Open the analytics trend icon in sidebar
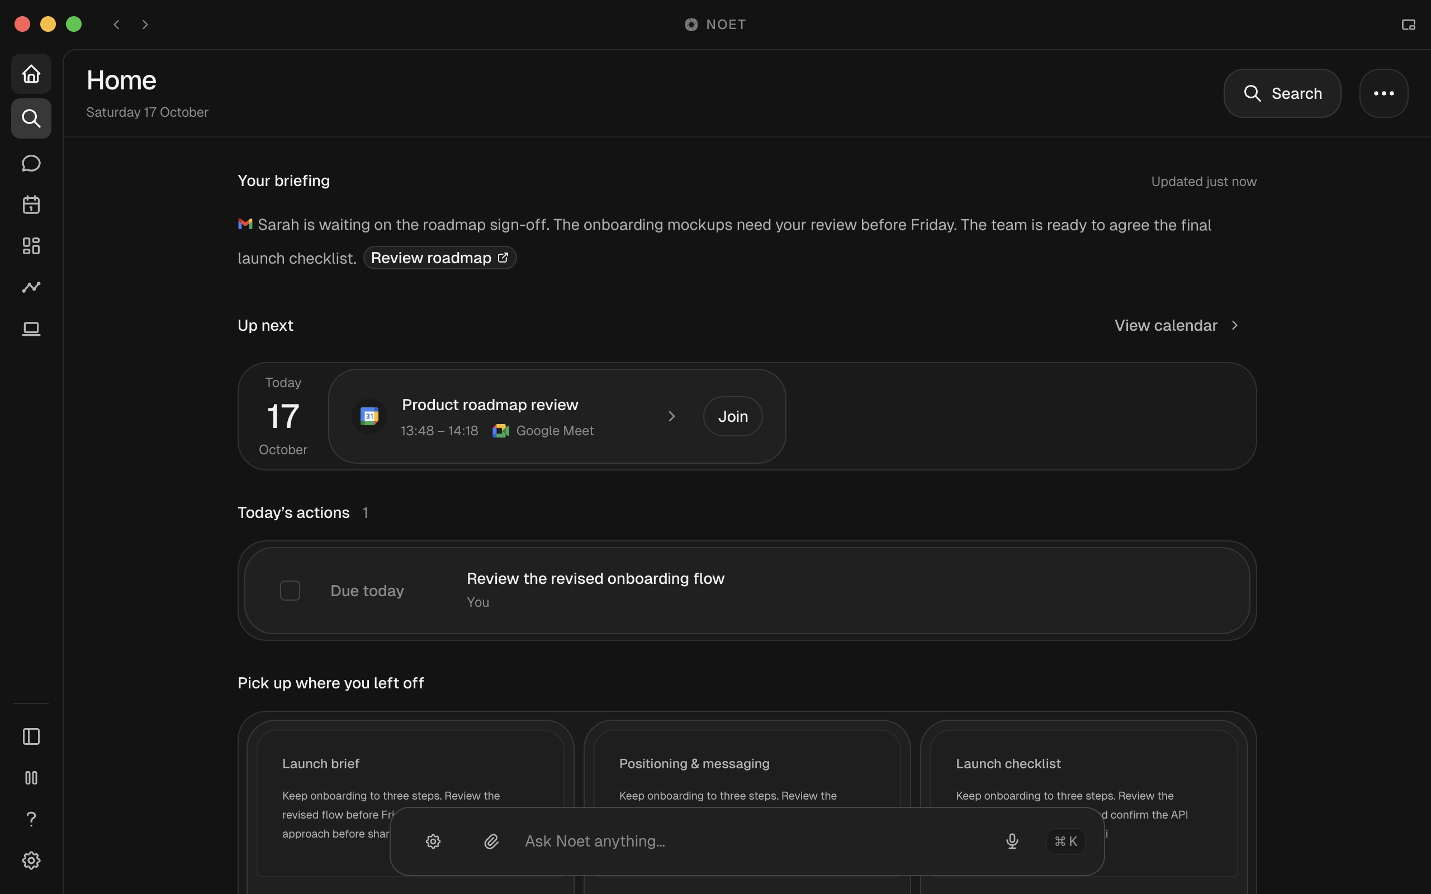This screenshot has height=894, width=1431. point(31,287)
